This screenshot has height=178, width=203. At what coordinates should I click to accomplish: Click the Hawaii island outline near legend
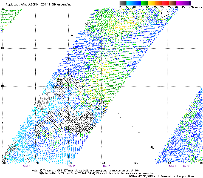coord(165,14)
